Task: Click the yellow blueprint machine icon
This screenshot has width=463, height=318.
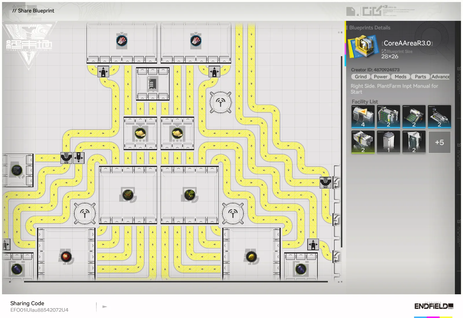Action: click(363, 46)
